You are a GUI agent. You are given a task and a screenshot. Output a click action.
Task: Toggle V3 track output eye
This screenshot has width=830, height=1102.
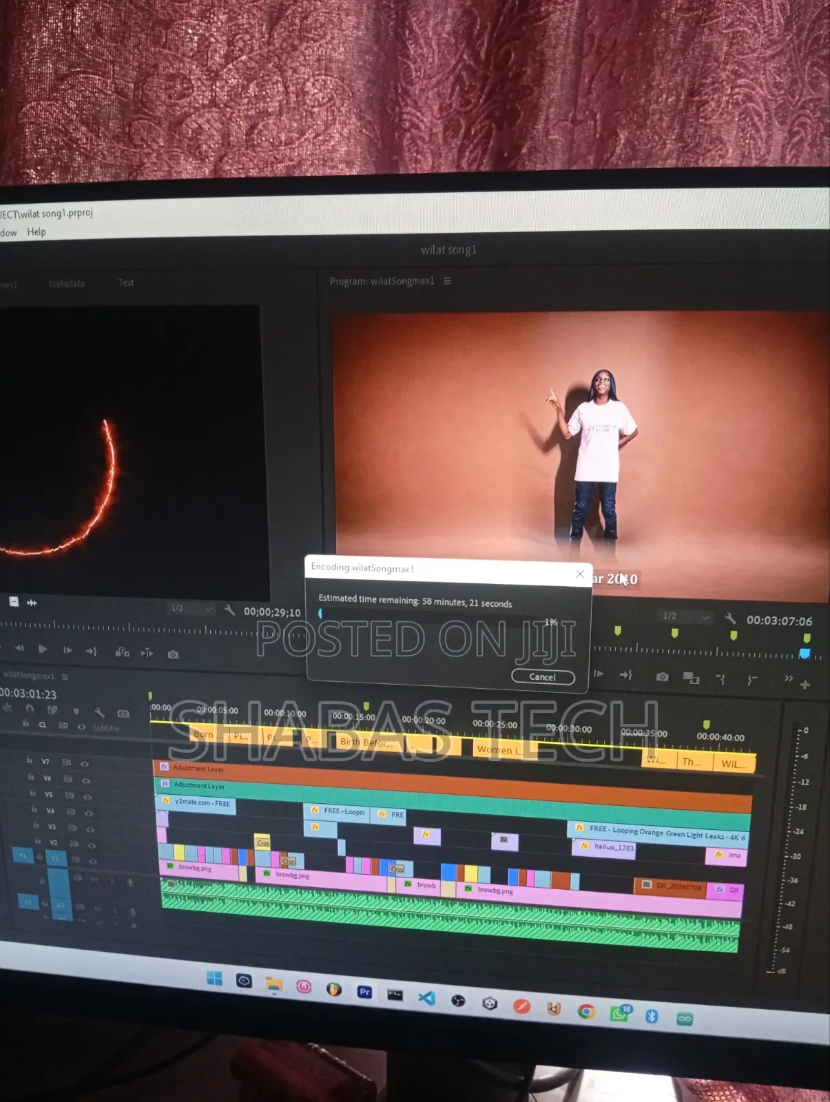[90, 829]
